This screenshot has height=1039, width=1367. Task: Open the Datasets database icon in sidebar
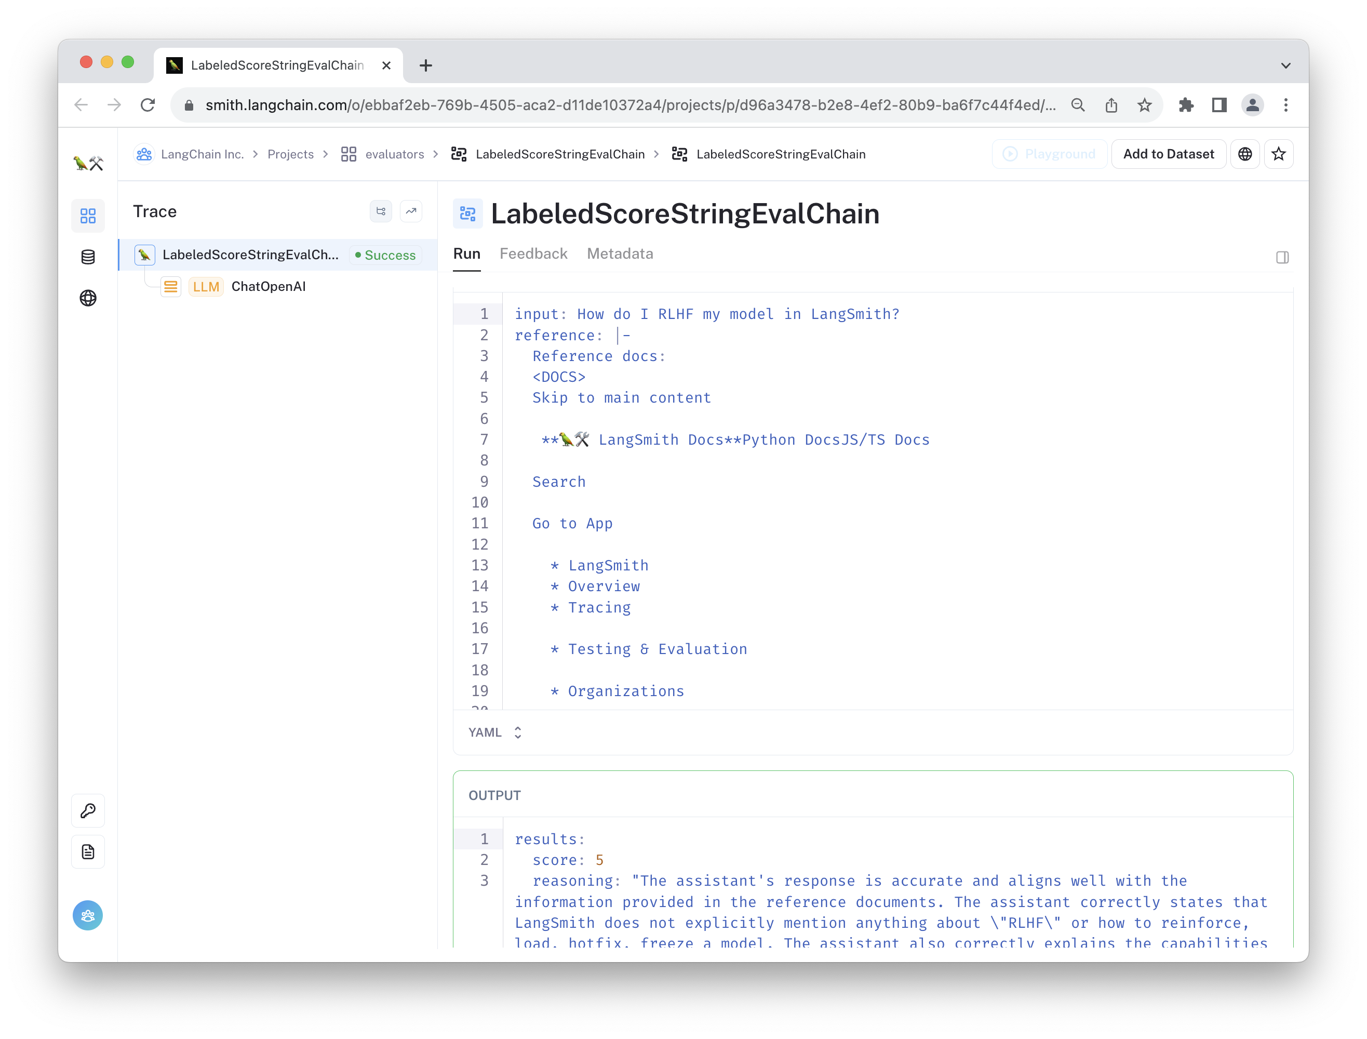pos(88,257)
